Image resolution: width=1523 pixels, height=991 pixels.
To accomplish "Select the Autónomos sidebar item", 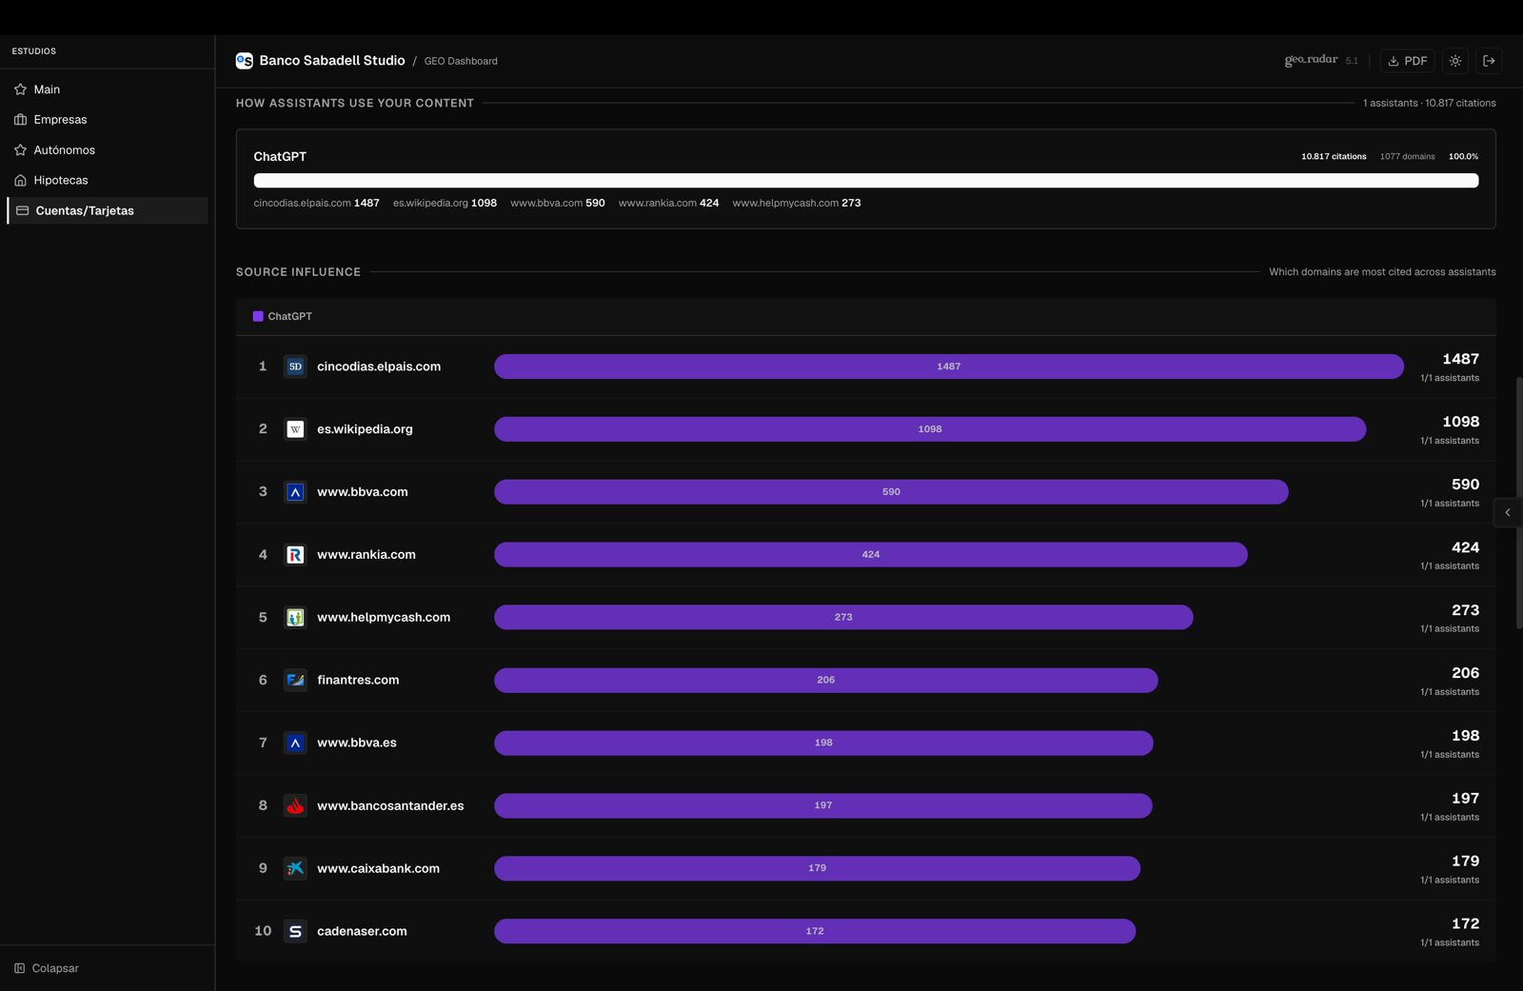I will (64, 150).
